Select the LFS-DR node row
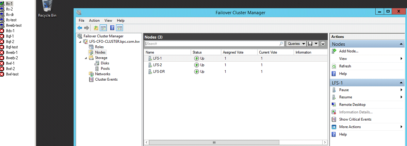407x146 pixels. tap(236, 71)
